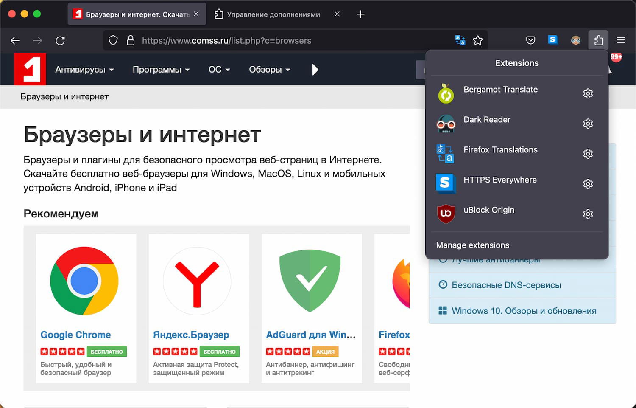Screen dimensions: 636x408
Task: Close the Управление дополнениями tab
Action: 337,14
